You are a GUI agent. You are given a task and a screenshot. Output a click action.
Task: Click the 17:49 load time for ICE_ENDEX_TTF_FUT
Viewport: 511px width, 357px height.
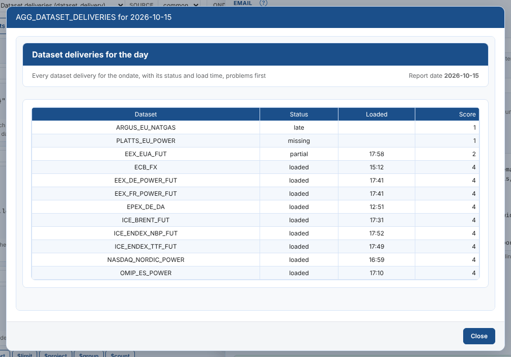point(377,247)
